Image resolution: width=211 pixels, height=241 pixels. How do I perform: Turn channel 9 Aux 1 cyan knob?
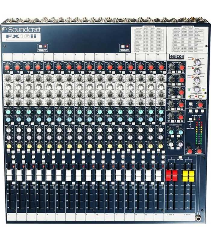[90, 112]
